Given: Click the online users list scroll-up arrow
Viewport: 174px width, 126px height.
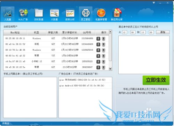Looking at the screenshot, I should [x=110, y=32].
